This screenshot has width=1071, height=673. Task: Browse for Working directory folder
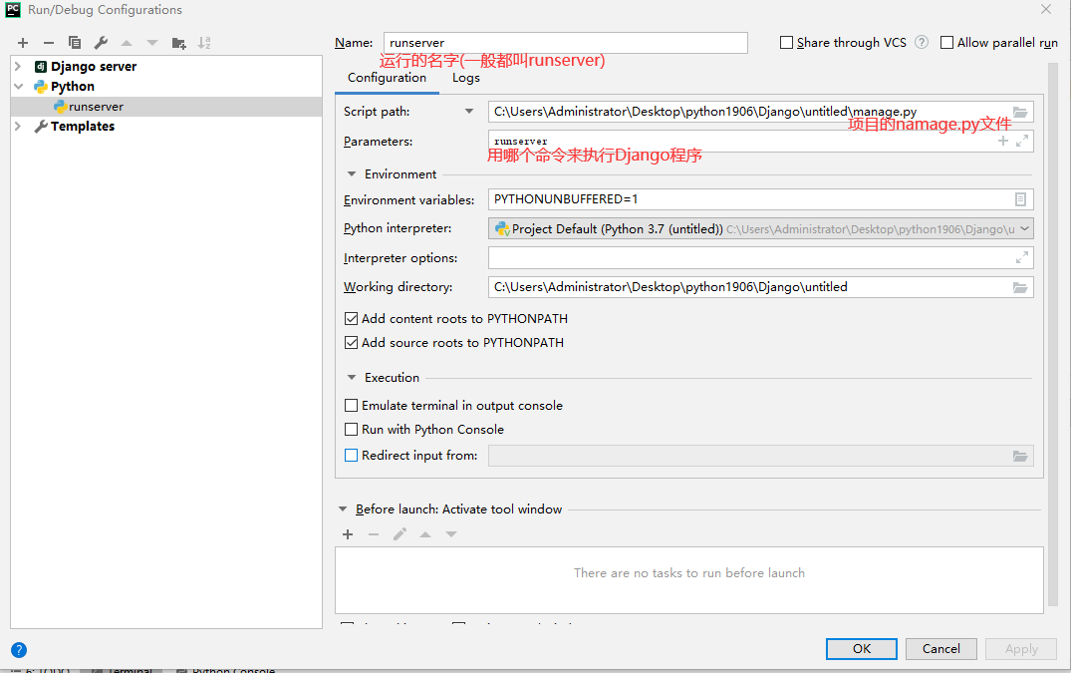pos(1020,287)
